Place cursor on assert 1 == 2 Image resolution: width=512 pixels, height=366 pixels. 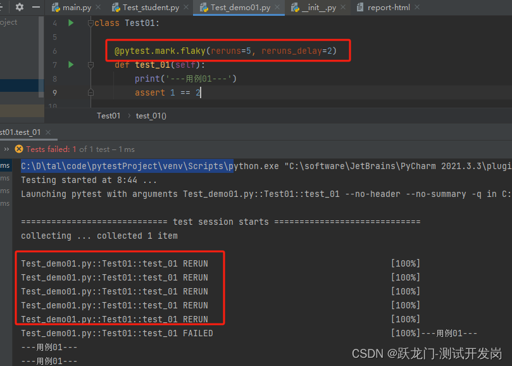[168, 93]
